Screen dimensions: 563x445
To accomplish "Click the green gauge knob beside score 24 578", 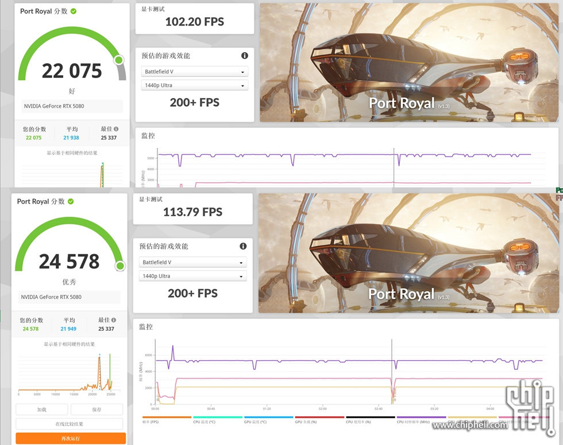I will [x=120, y=266].
